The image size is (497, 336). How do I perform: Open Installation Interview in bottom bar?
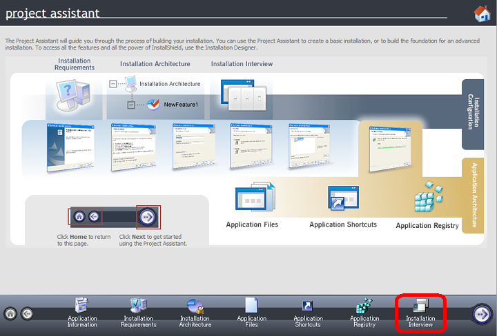420,312
